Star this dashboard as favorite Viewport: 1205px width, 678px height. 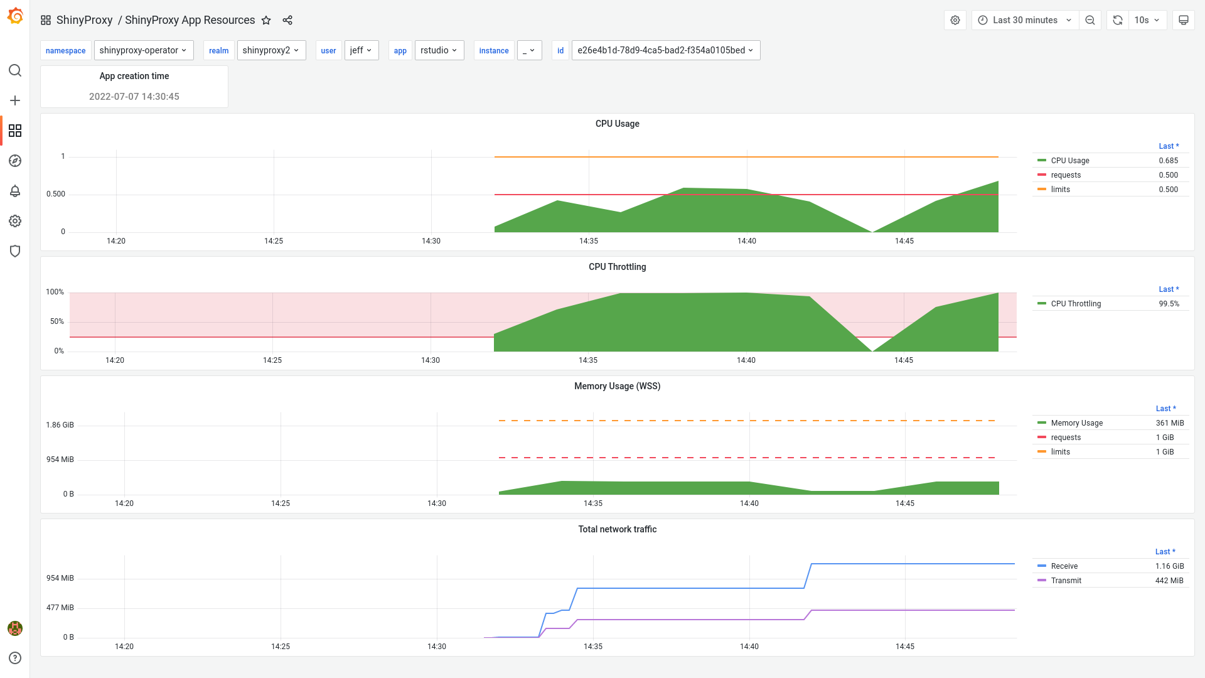[266, 20]
